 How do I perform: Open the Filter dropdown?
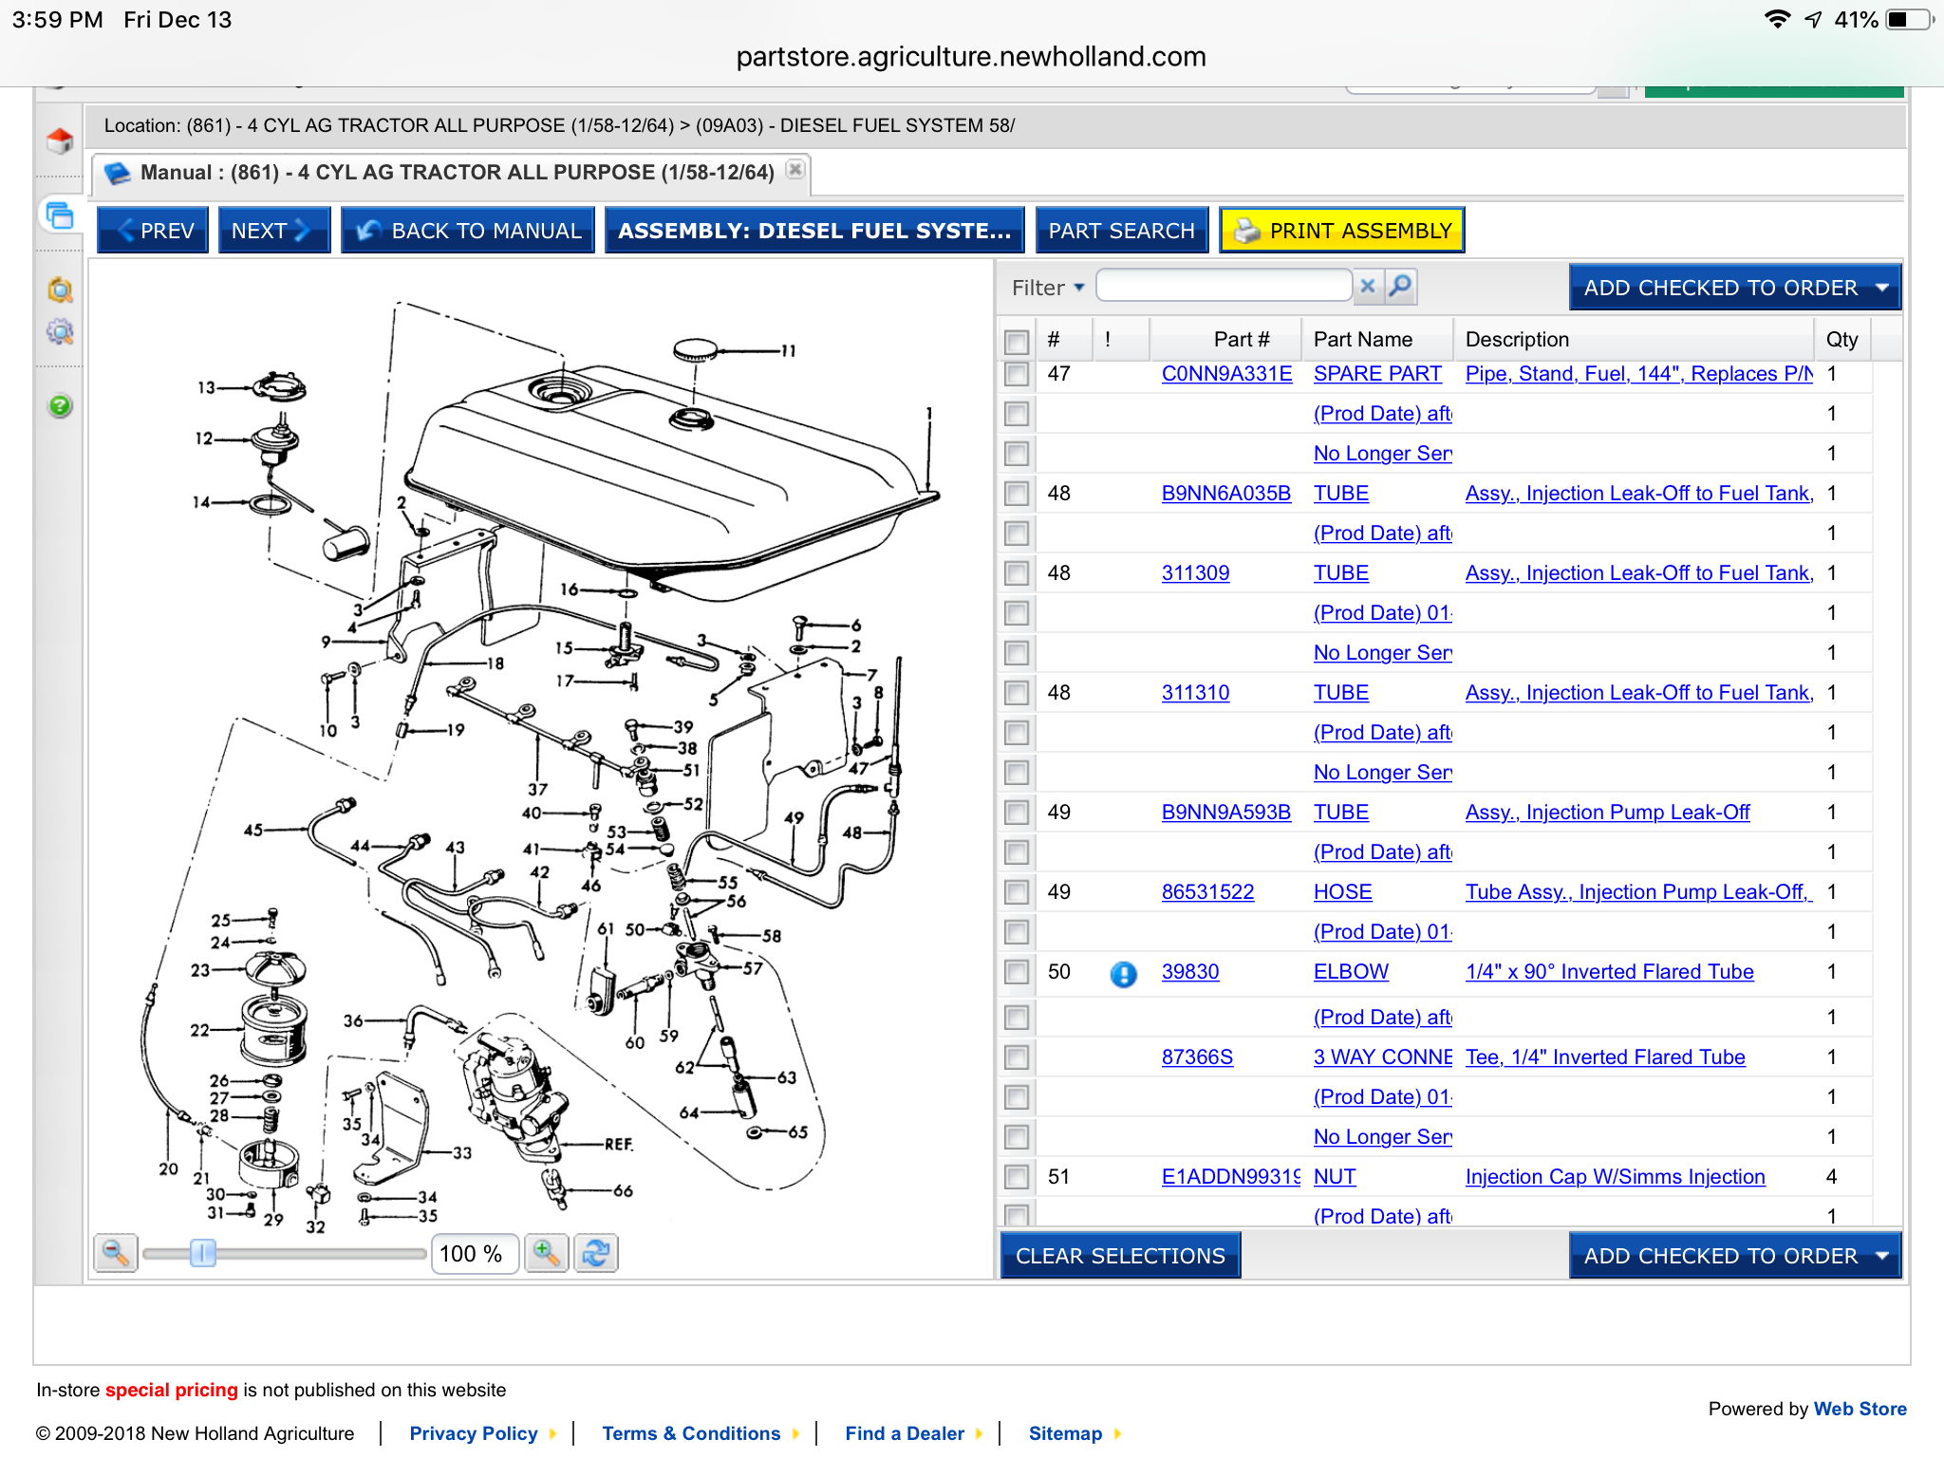[1048, 288]
